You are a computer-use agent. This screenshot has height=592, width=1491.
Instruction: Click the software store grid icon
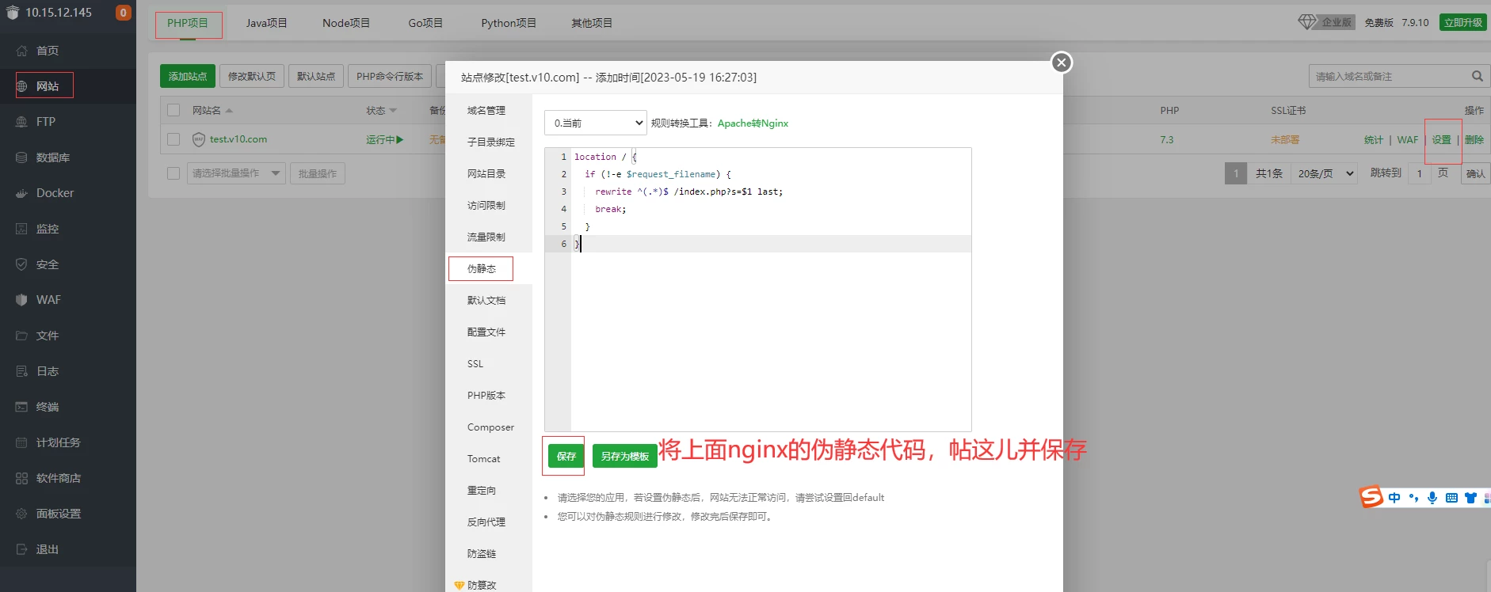click(x=21, y=478)
